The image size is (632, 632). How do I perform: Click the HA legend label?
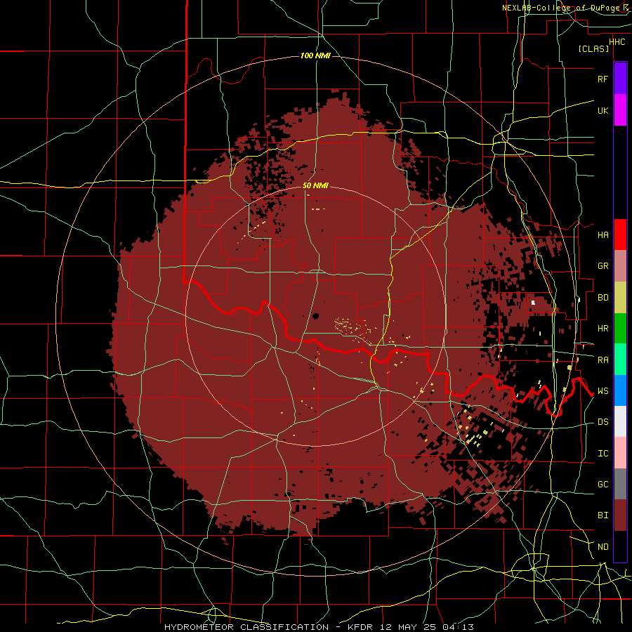[x=603, y=235]
